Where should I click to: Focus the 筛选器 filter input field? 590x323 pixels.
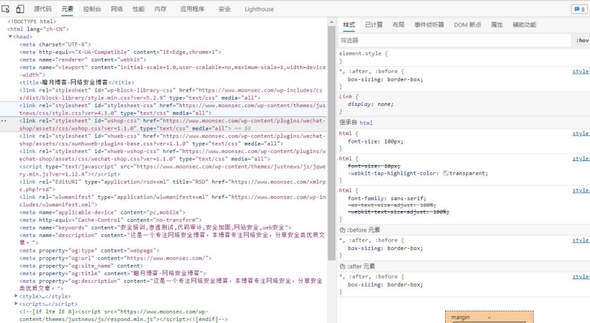[455, 40]
